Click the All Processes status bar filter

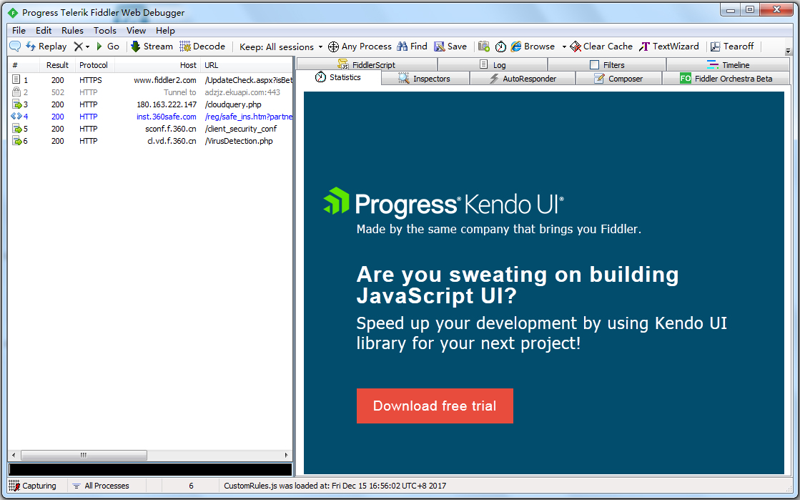101,486
